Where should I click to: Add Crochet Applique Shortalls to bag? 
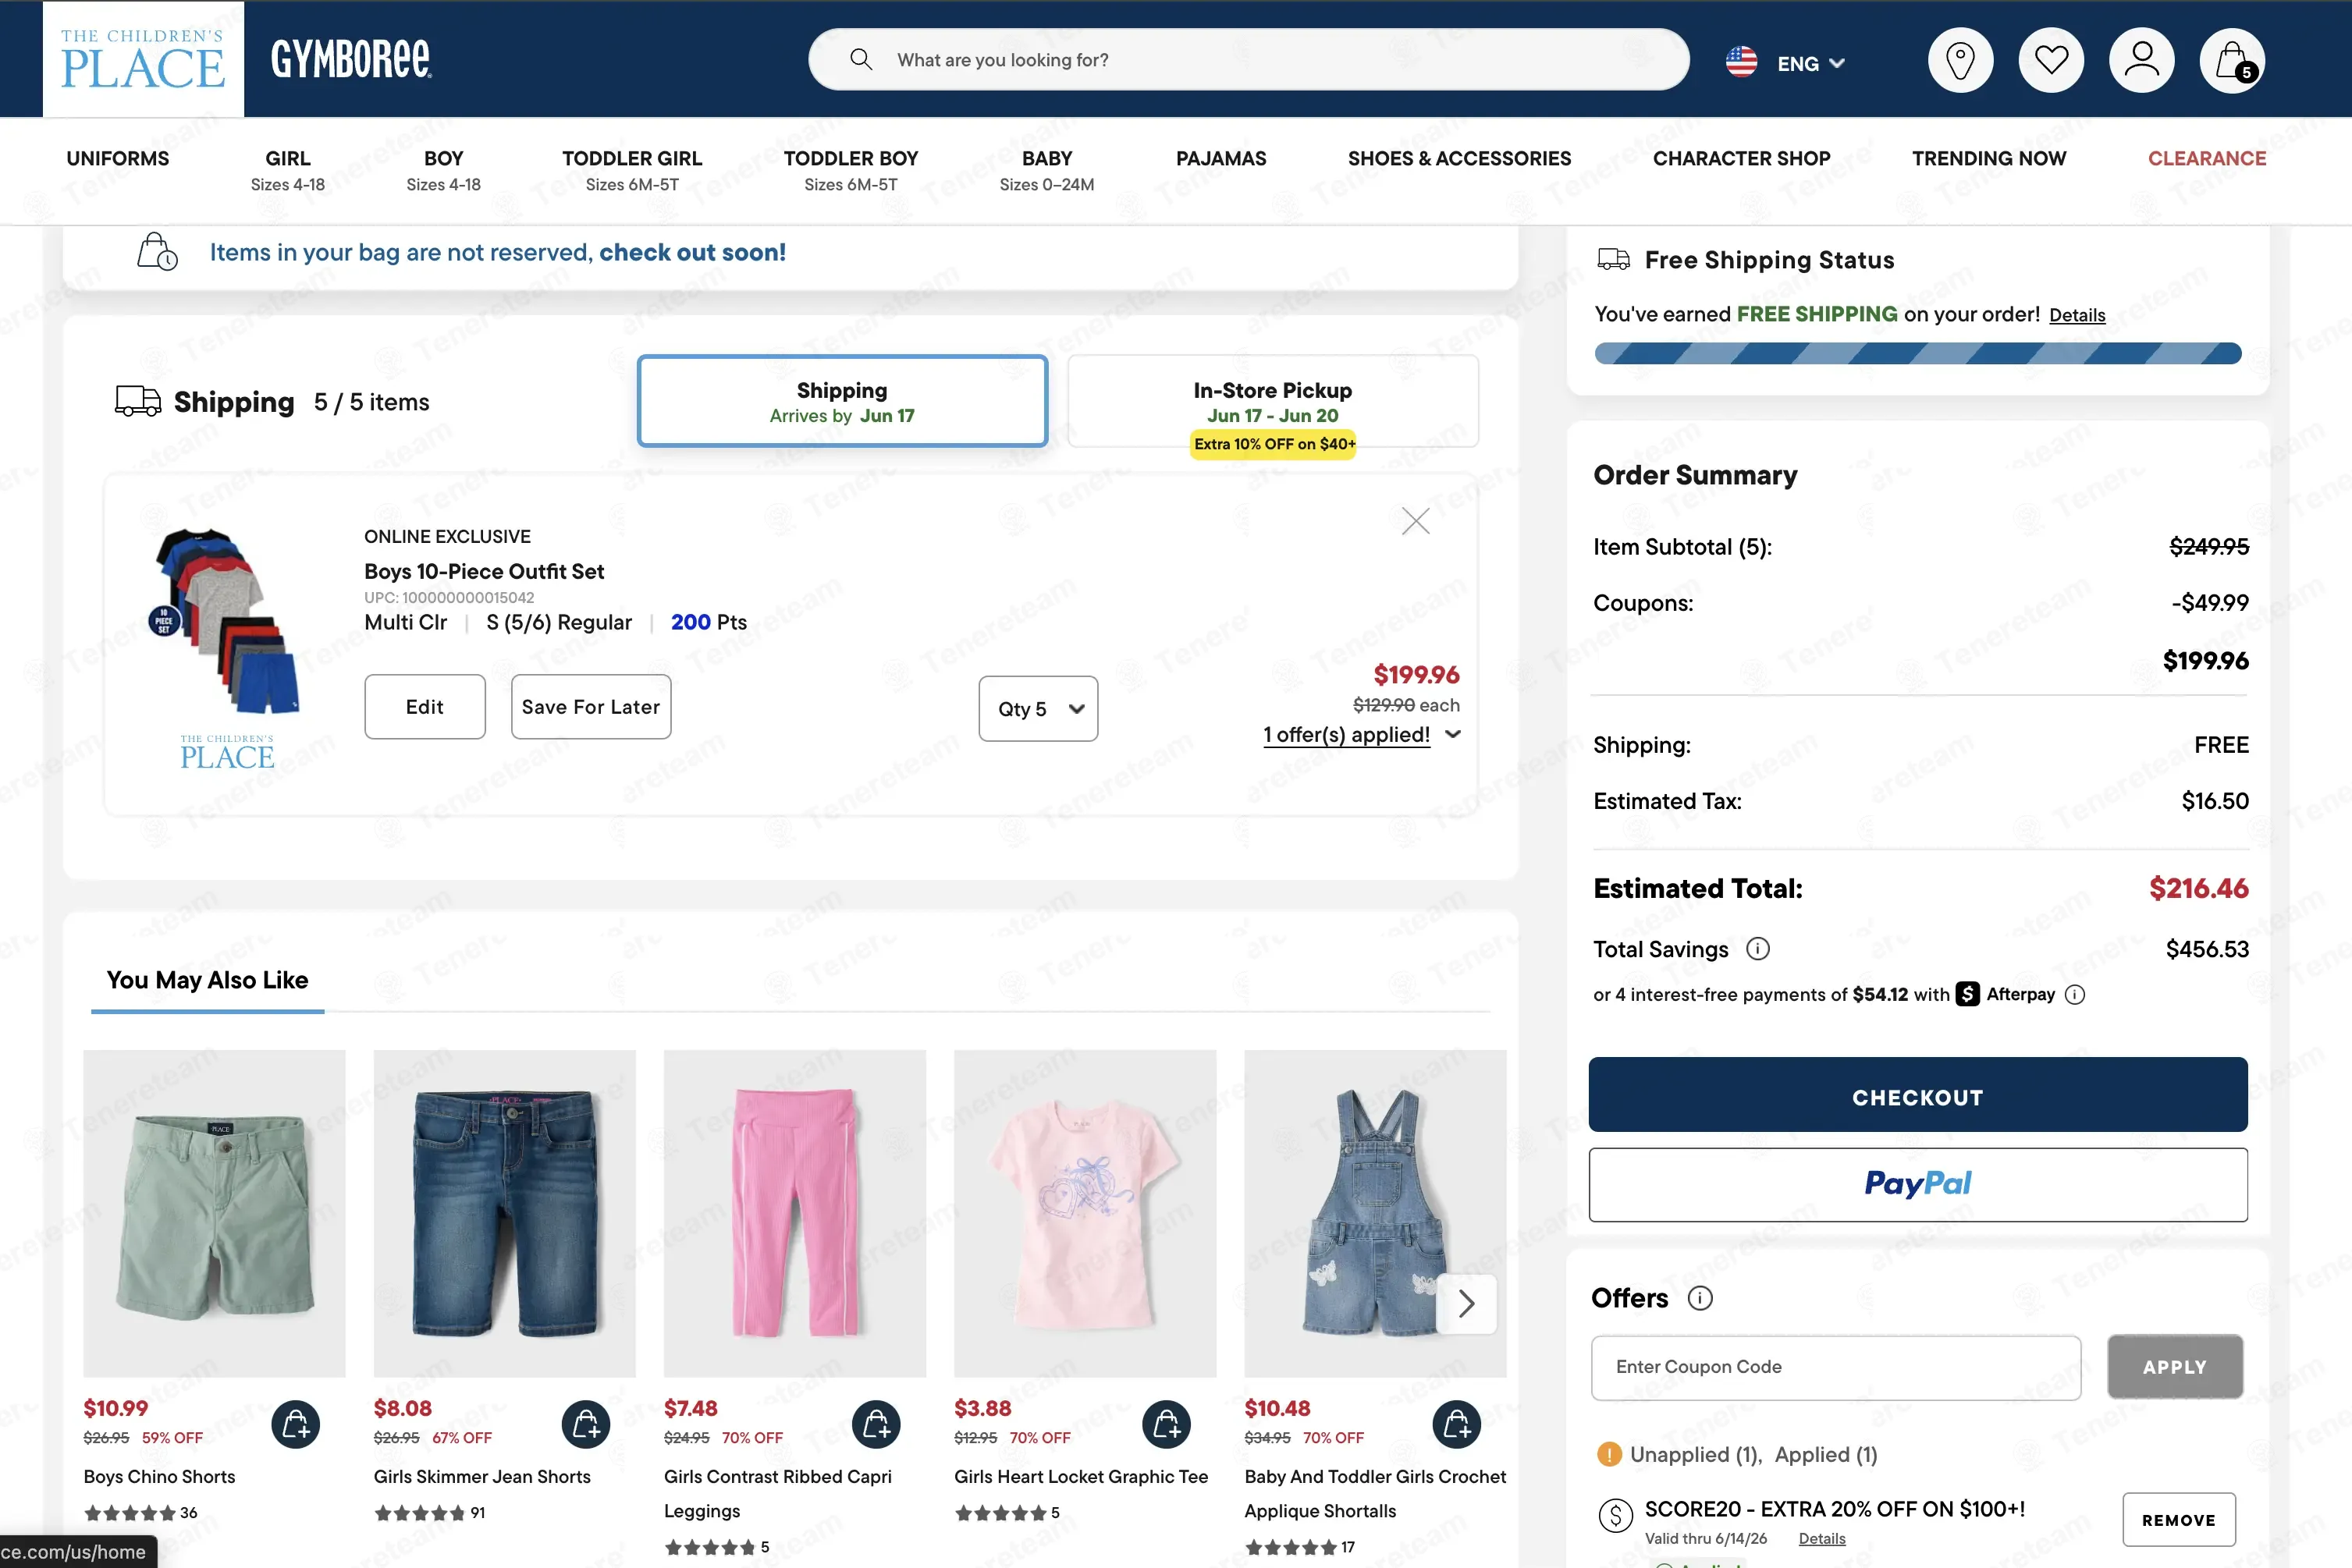(x=1457, y=1424)
